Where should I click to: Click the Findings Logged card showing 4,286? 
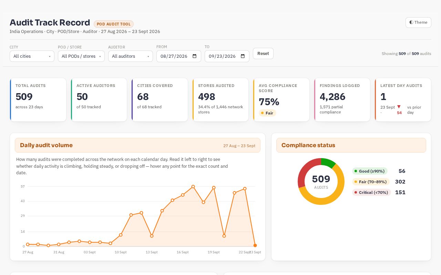point(342,100)
